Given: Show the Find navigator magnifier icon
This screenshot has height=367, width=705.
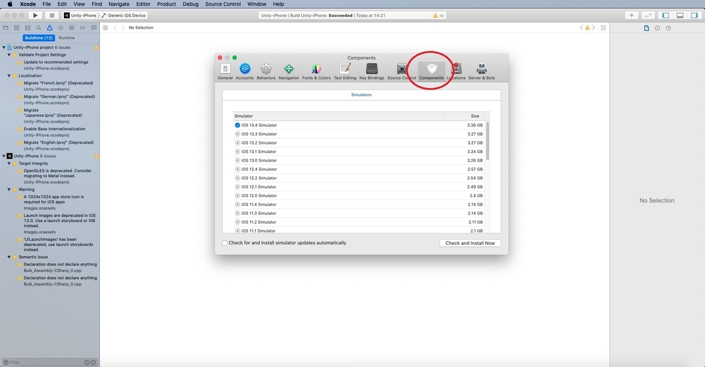Looking at the screenshot, I should (38, 28).
